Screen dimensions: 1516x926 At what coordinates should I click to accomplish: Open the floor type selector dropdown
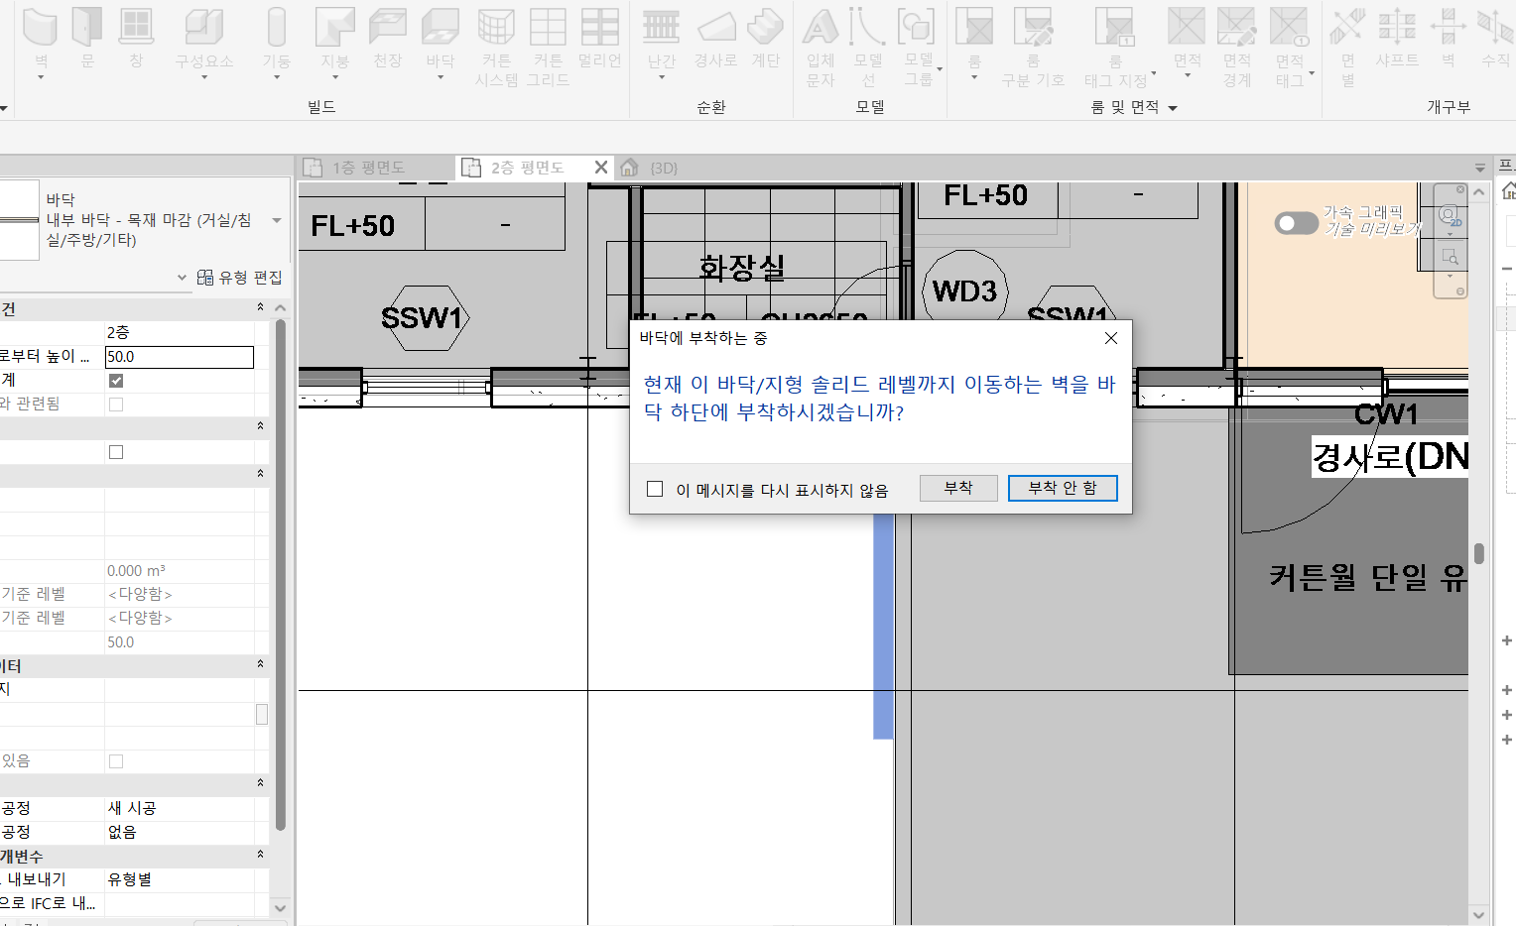(277, 220)
